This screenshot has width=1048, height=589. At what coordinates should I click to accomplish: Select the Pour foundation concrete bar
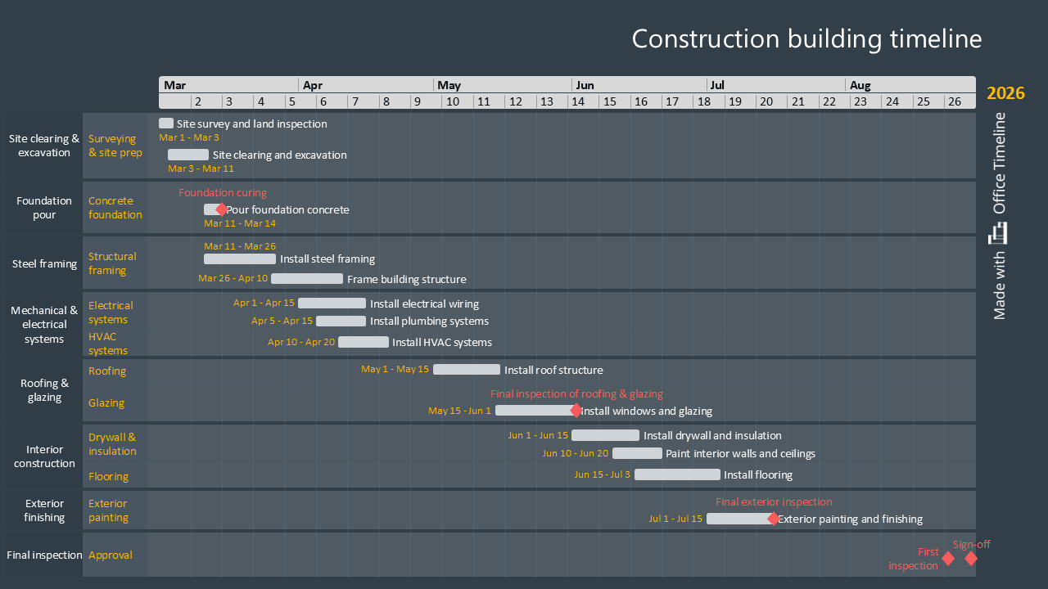click(210, 209)
